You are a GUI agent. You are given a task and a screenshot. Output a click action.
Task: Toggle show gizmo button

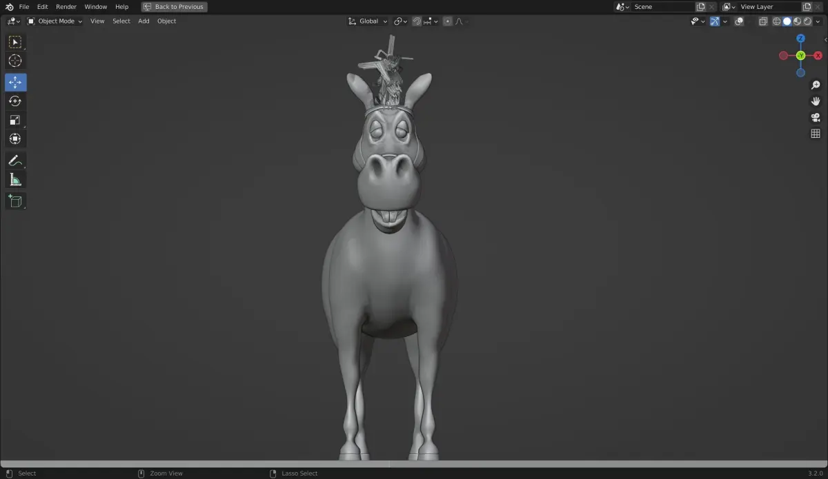[715, 21]
